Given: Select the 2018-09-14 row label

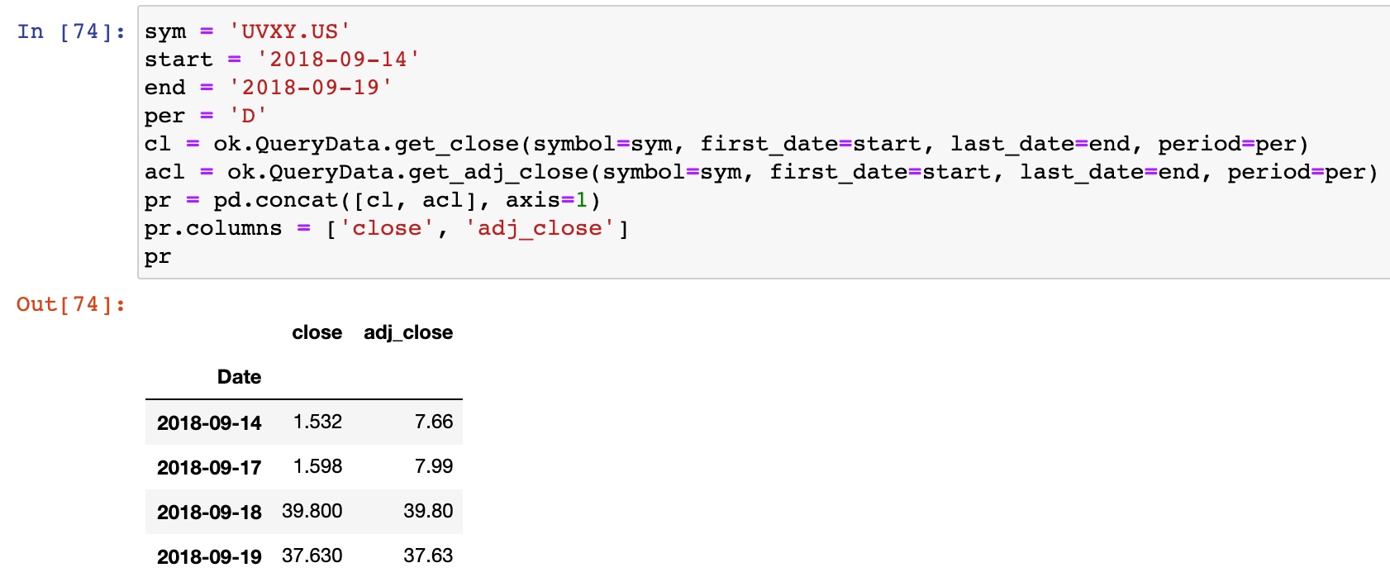Looking at the screenshot, I should coord(209,422).
